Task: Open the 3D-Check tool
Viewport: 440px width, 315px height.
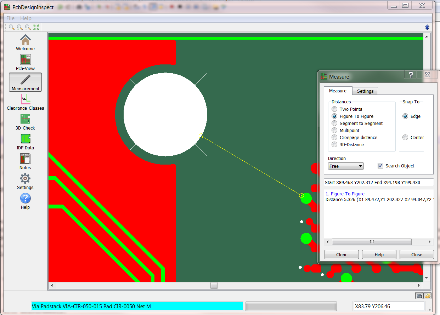Action: 25,119
